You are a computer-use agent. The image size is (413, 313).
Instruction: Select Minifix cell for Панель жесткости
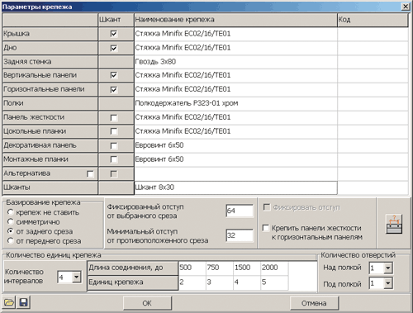tap(235, 117)
